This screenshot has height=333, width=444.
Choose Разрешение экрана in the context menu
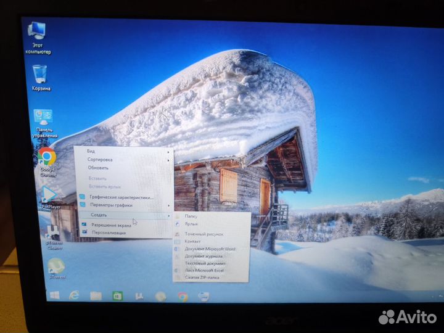pyautogui.click(x=112, y=225)
